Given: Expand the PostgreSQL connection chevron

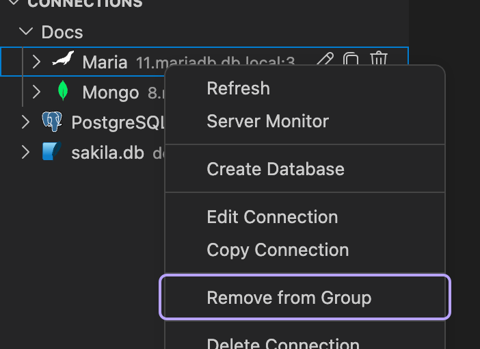Looking at the screenshot, I should [25, 122].
